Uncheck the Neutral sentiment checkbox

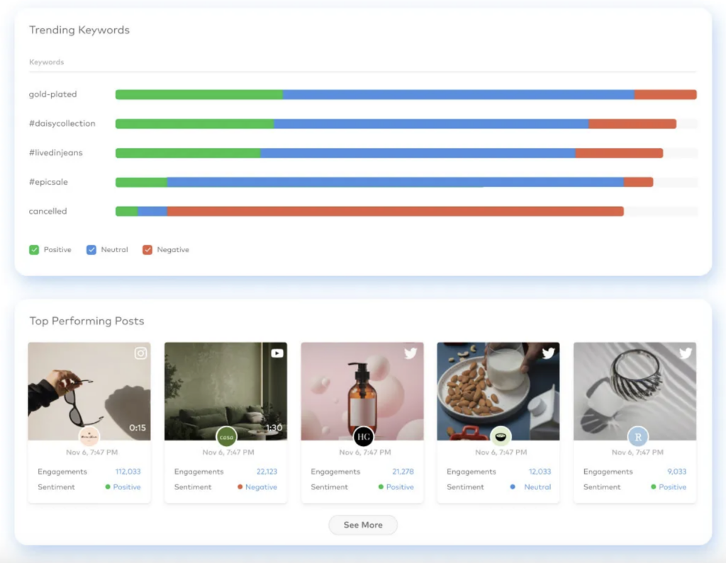91,250
